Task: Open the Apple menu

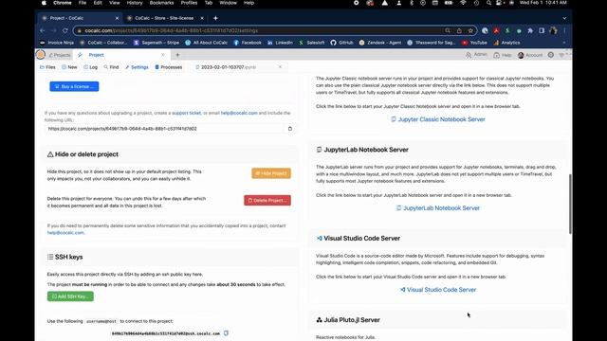Action: pos(44,3)
